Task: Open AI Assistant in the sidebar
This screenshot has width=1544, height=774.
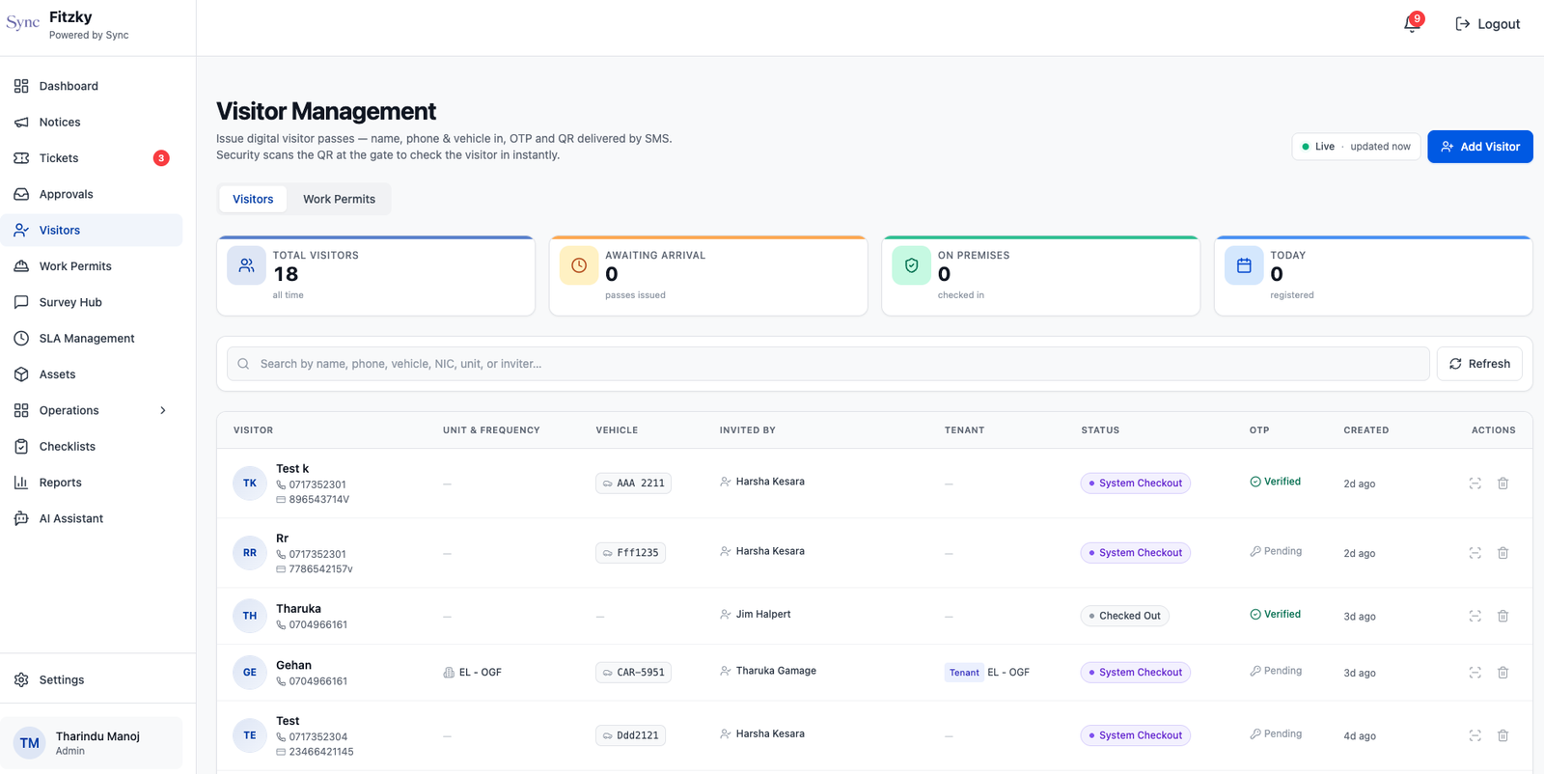Action: 92,518
